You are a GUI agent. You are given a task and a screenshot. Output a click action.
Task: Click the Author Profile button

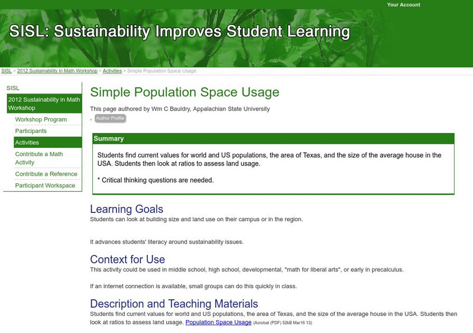coord(110,118)
